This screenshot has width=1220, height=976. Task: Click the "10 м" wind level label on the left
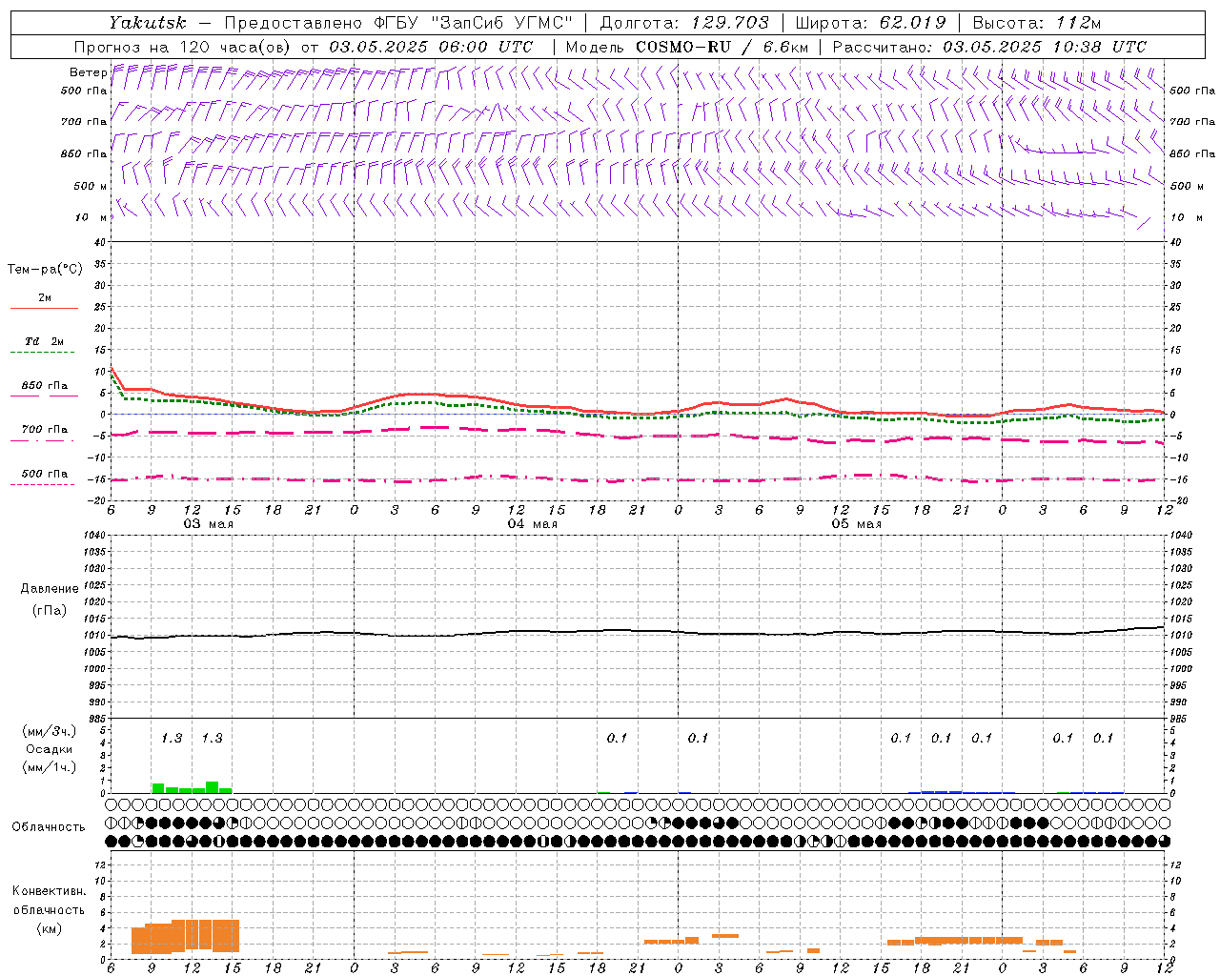tap(91, 217)
